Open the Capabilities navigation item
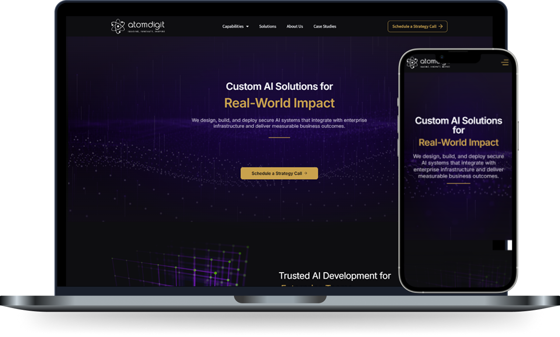 [x=233, y=26]
